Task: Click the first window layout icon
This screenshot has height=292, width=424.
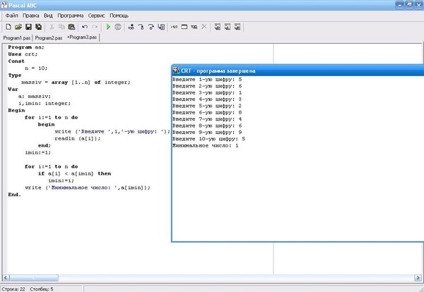Action: tap(217, 27)
